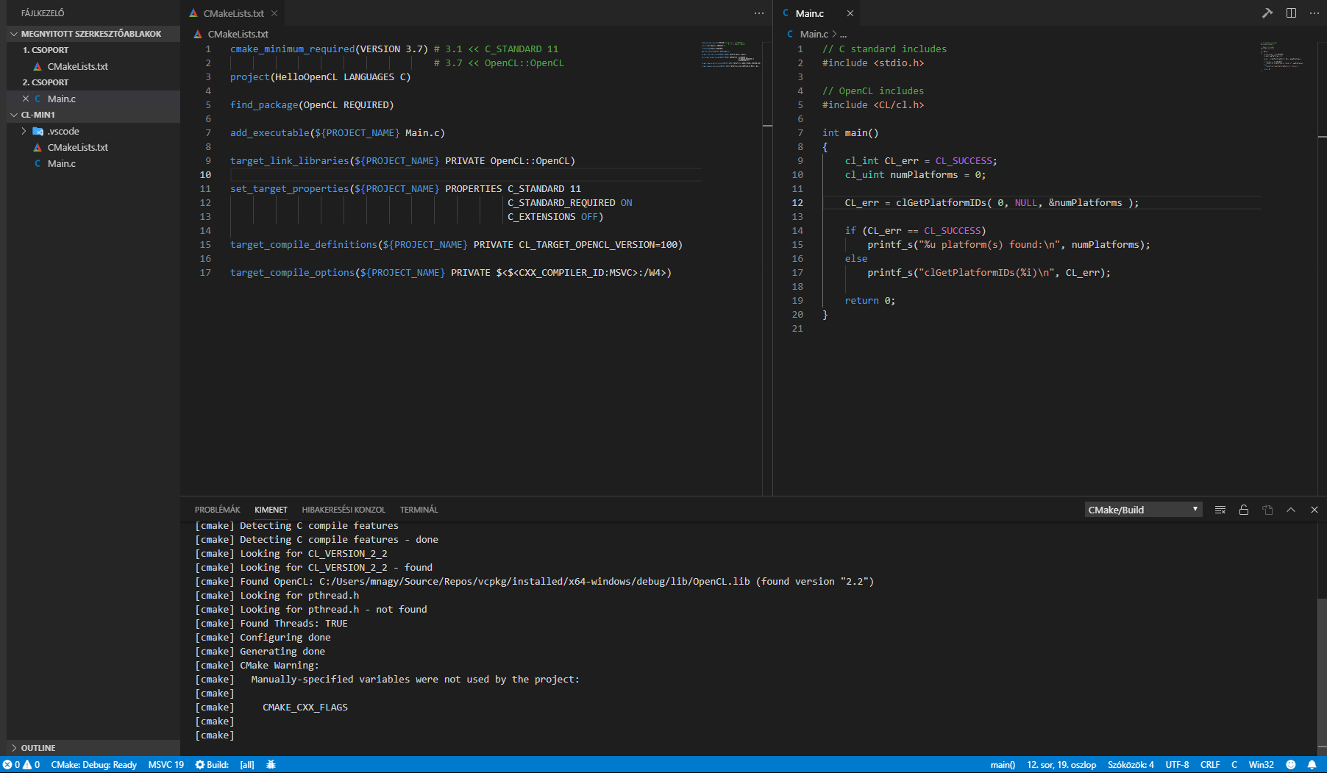
Task: Switch to the KIMENET tab
Action: tap(271, 510)
